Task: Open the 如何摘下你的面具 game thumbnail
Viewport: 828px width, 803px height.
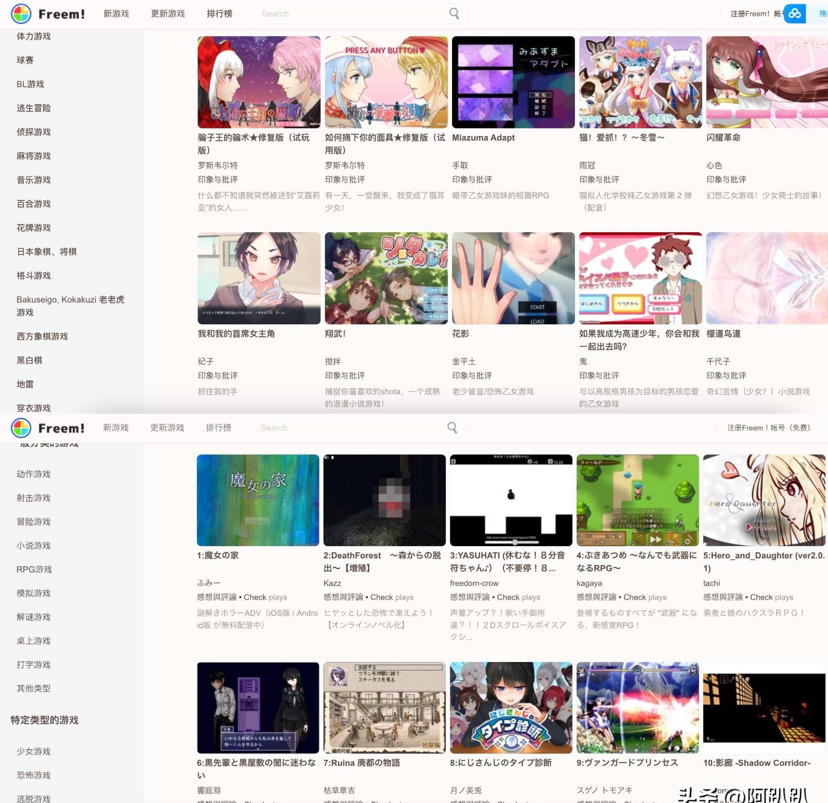Action: [386, 82]
